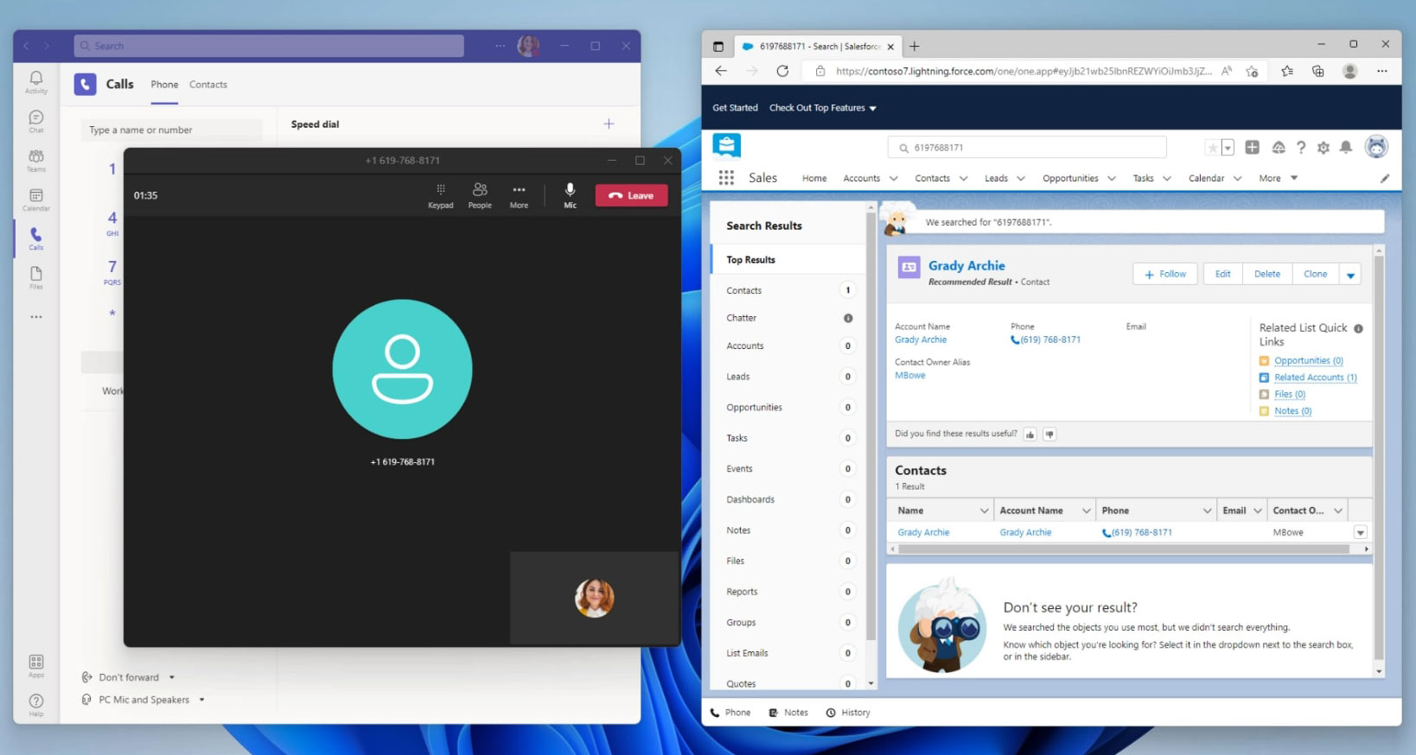
Task: Open Grady Archie contact title link
Action: 966,266
